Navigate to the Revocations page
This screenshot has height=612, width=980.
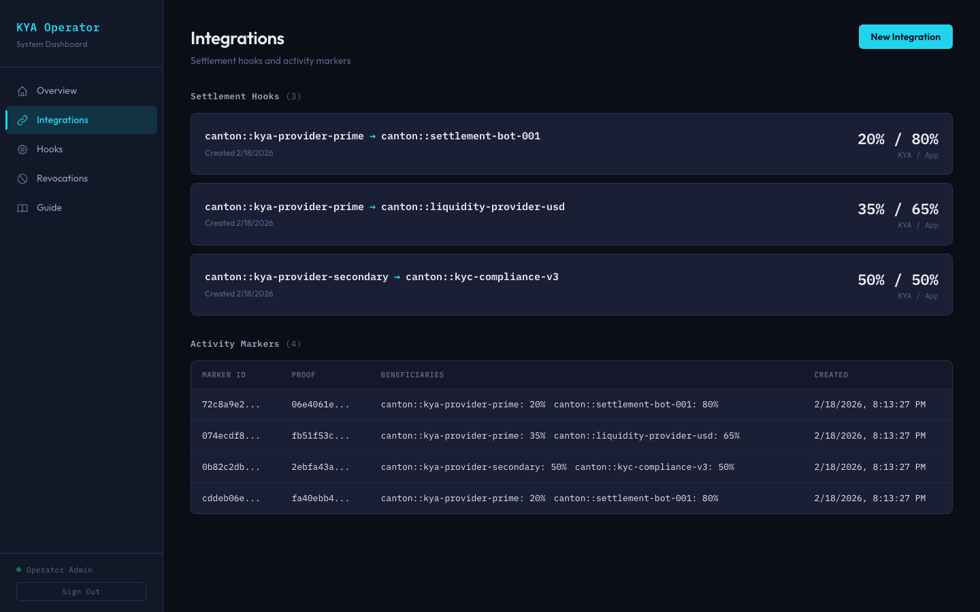pos(62,178)
